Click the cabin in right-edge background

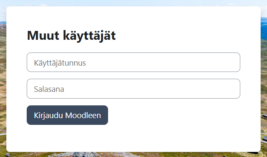[x=264, y=116]
